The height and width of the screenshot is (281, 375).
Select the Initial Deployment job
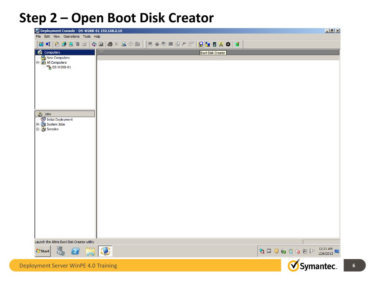[60, 120]
